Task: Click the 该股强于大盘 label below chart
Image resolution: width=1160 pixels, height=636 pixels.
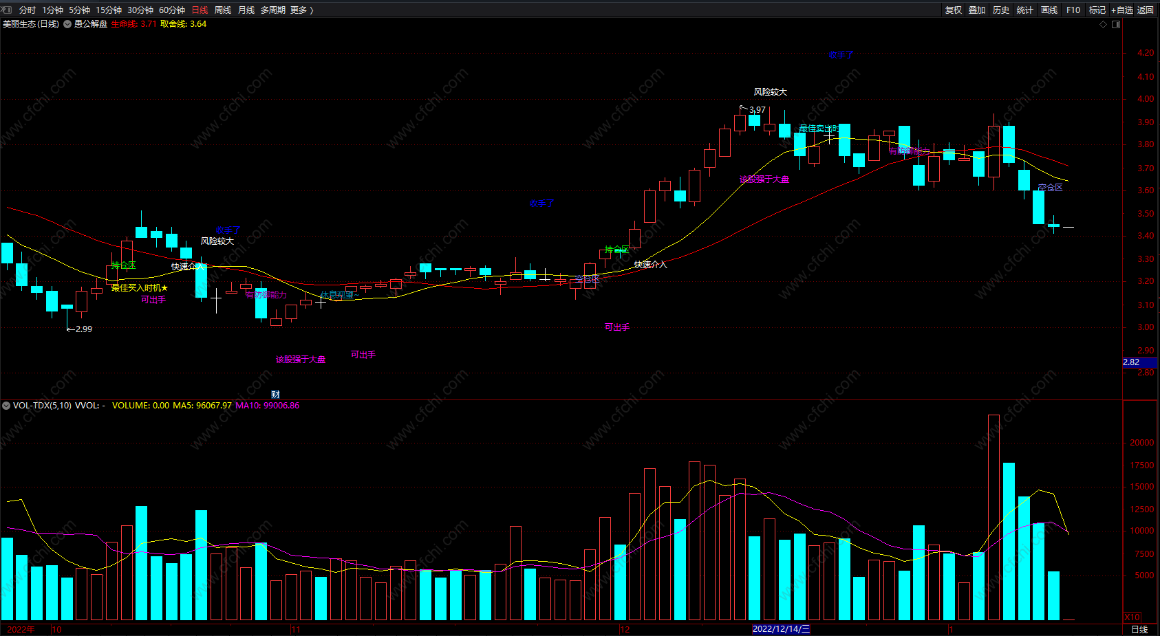Action: tap(301, 360)
